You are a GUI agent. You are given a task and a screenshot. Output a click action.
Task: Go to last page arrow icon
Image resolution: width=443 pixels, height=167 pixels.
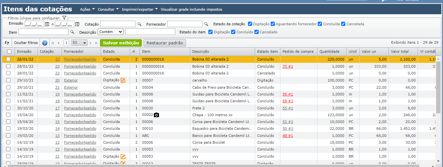click(x=96, y=43)
